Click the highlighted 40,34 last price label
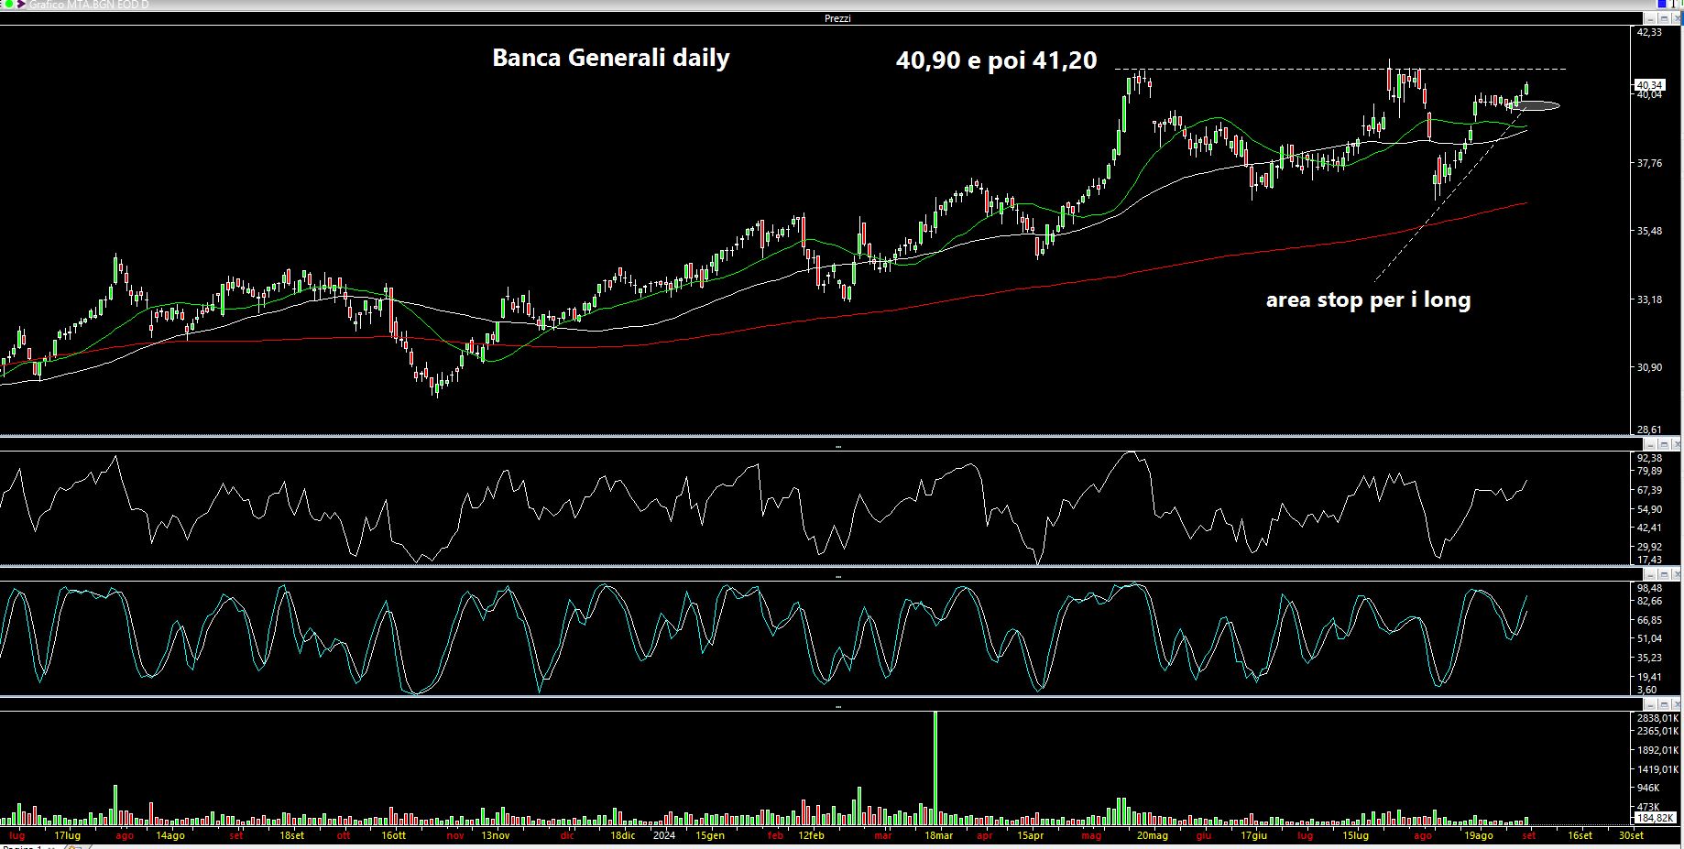Screen dimensions: 1684x849 point(1649,84)
